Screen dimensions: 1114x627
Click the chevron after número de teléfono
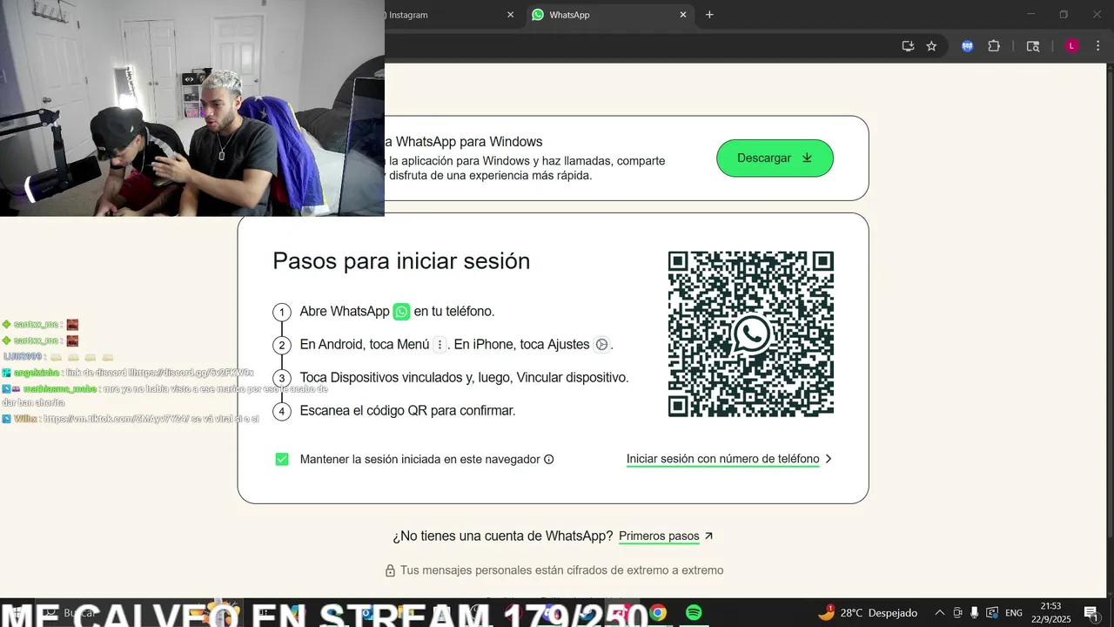[829, 459]
